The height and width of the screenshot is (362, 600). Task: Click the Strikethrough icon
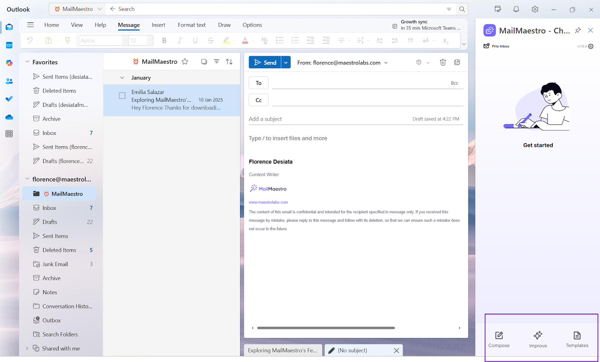(211, 40)
